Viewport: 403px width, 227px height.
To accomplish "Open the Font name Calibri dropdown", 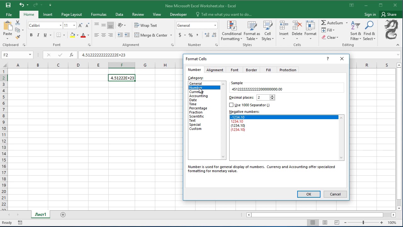I will (x=60, y=26).
